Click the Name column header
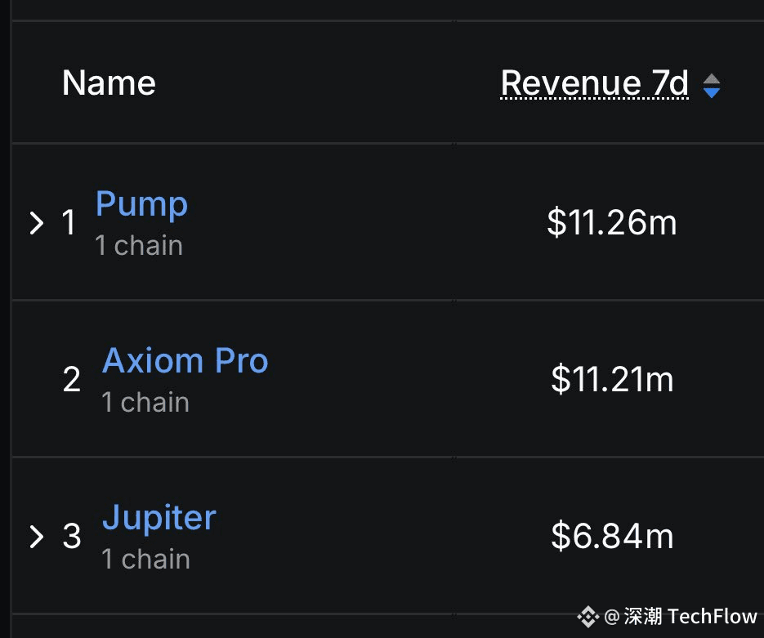 coord(109,83)
